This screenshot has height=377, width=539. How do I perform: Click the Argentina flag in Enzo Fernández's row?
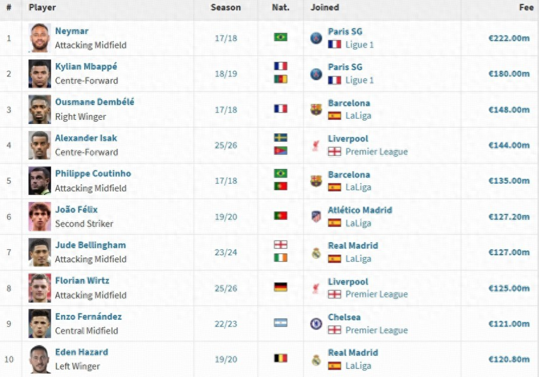point(281,323)
